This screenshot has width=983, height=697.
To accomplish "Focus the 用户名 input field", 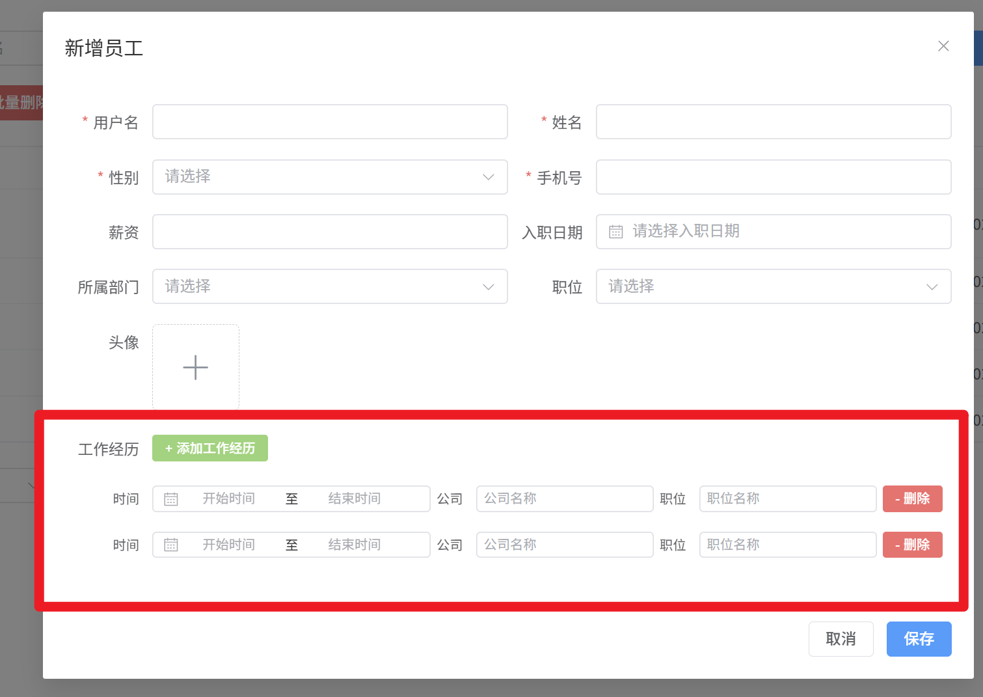I will tap(329, 122).
